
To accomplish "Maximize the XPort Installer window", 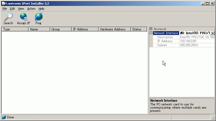I will [207, 3].
